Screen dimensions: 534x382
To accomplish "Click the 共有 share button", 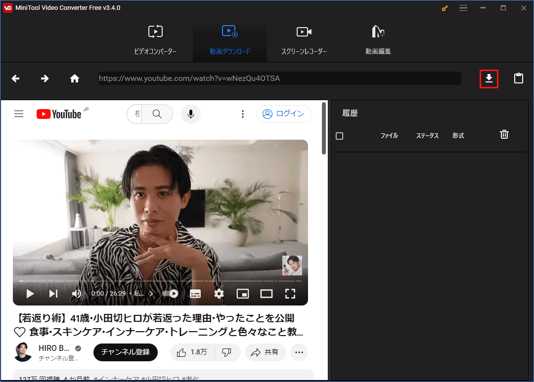I will (265, 352).
